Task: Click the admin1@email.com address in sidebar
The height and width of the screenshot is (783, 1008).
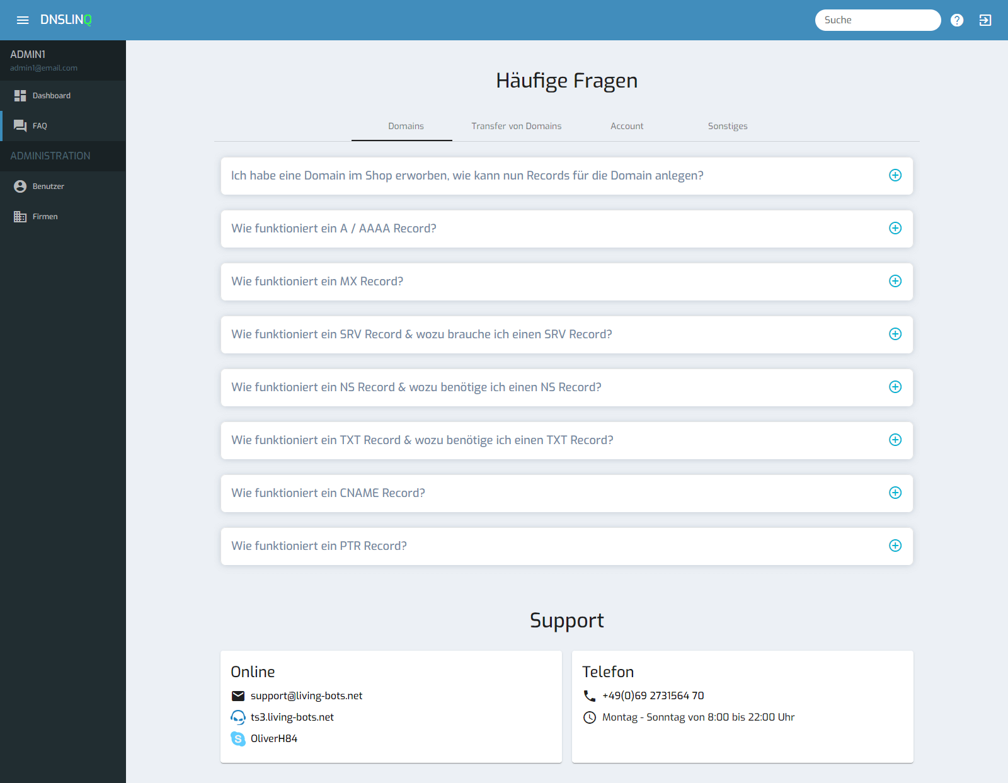Action: [x=43, y=68]
